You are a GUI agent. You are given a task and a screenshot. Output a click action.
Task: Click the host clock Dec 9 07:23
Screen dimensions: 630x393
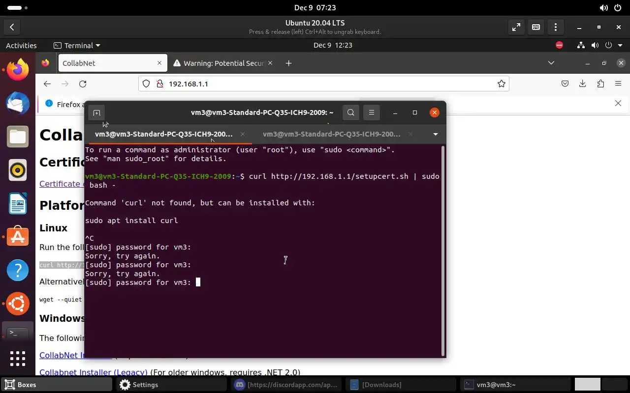coord(315,8)
